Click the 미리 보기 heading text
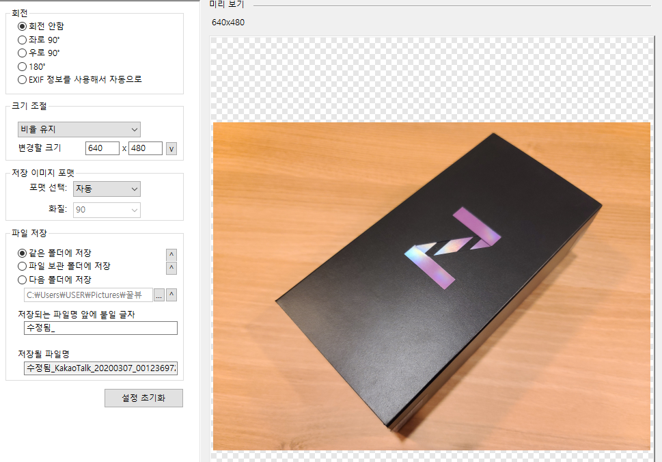 227,4
